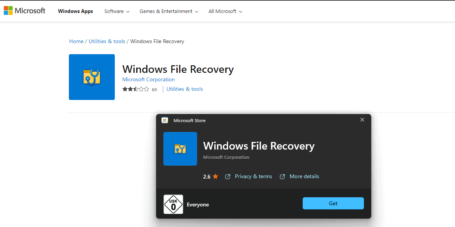Expand the Software dropdown menu
This screenshot has width=455, height=227.
click(x=117, y=11)
